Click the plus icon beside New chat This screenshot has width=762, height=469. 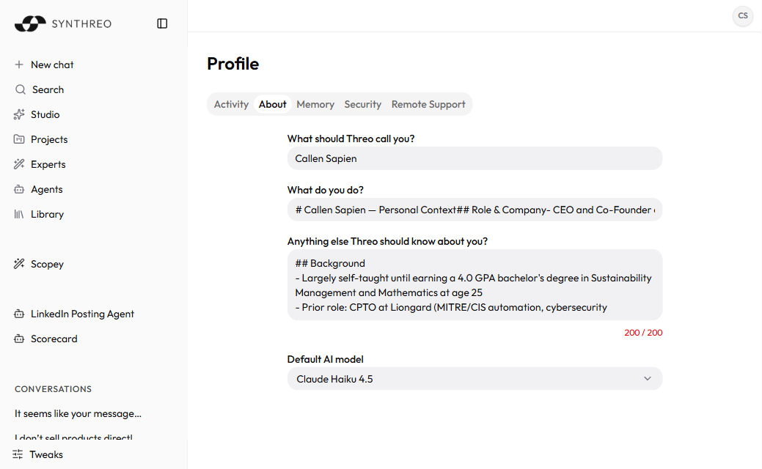point(19,64)
